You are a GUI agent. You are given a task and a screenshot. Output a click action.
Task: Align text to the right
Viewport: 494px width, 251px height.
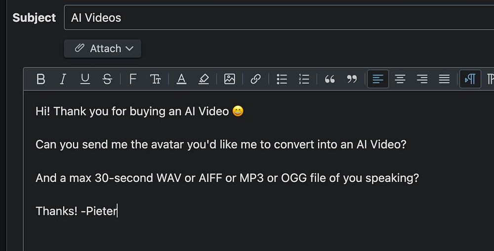click(422, 79)
